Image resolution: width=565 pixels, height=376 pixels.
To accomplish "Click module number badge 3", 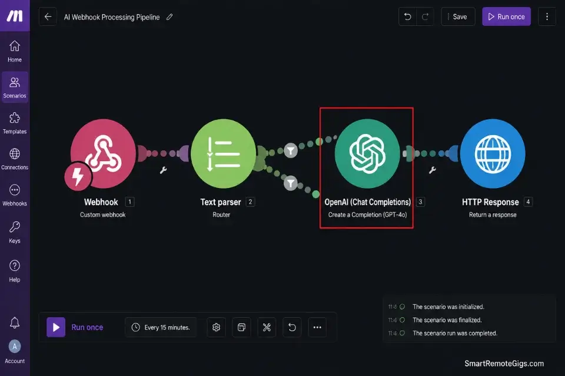I will pyautogui.click(x=420, y=202).
